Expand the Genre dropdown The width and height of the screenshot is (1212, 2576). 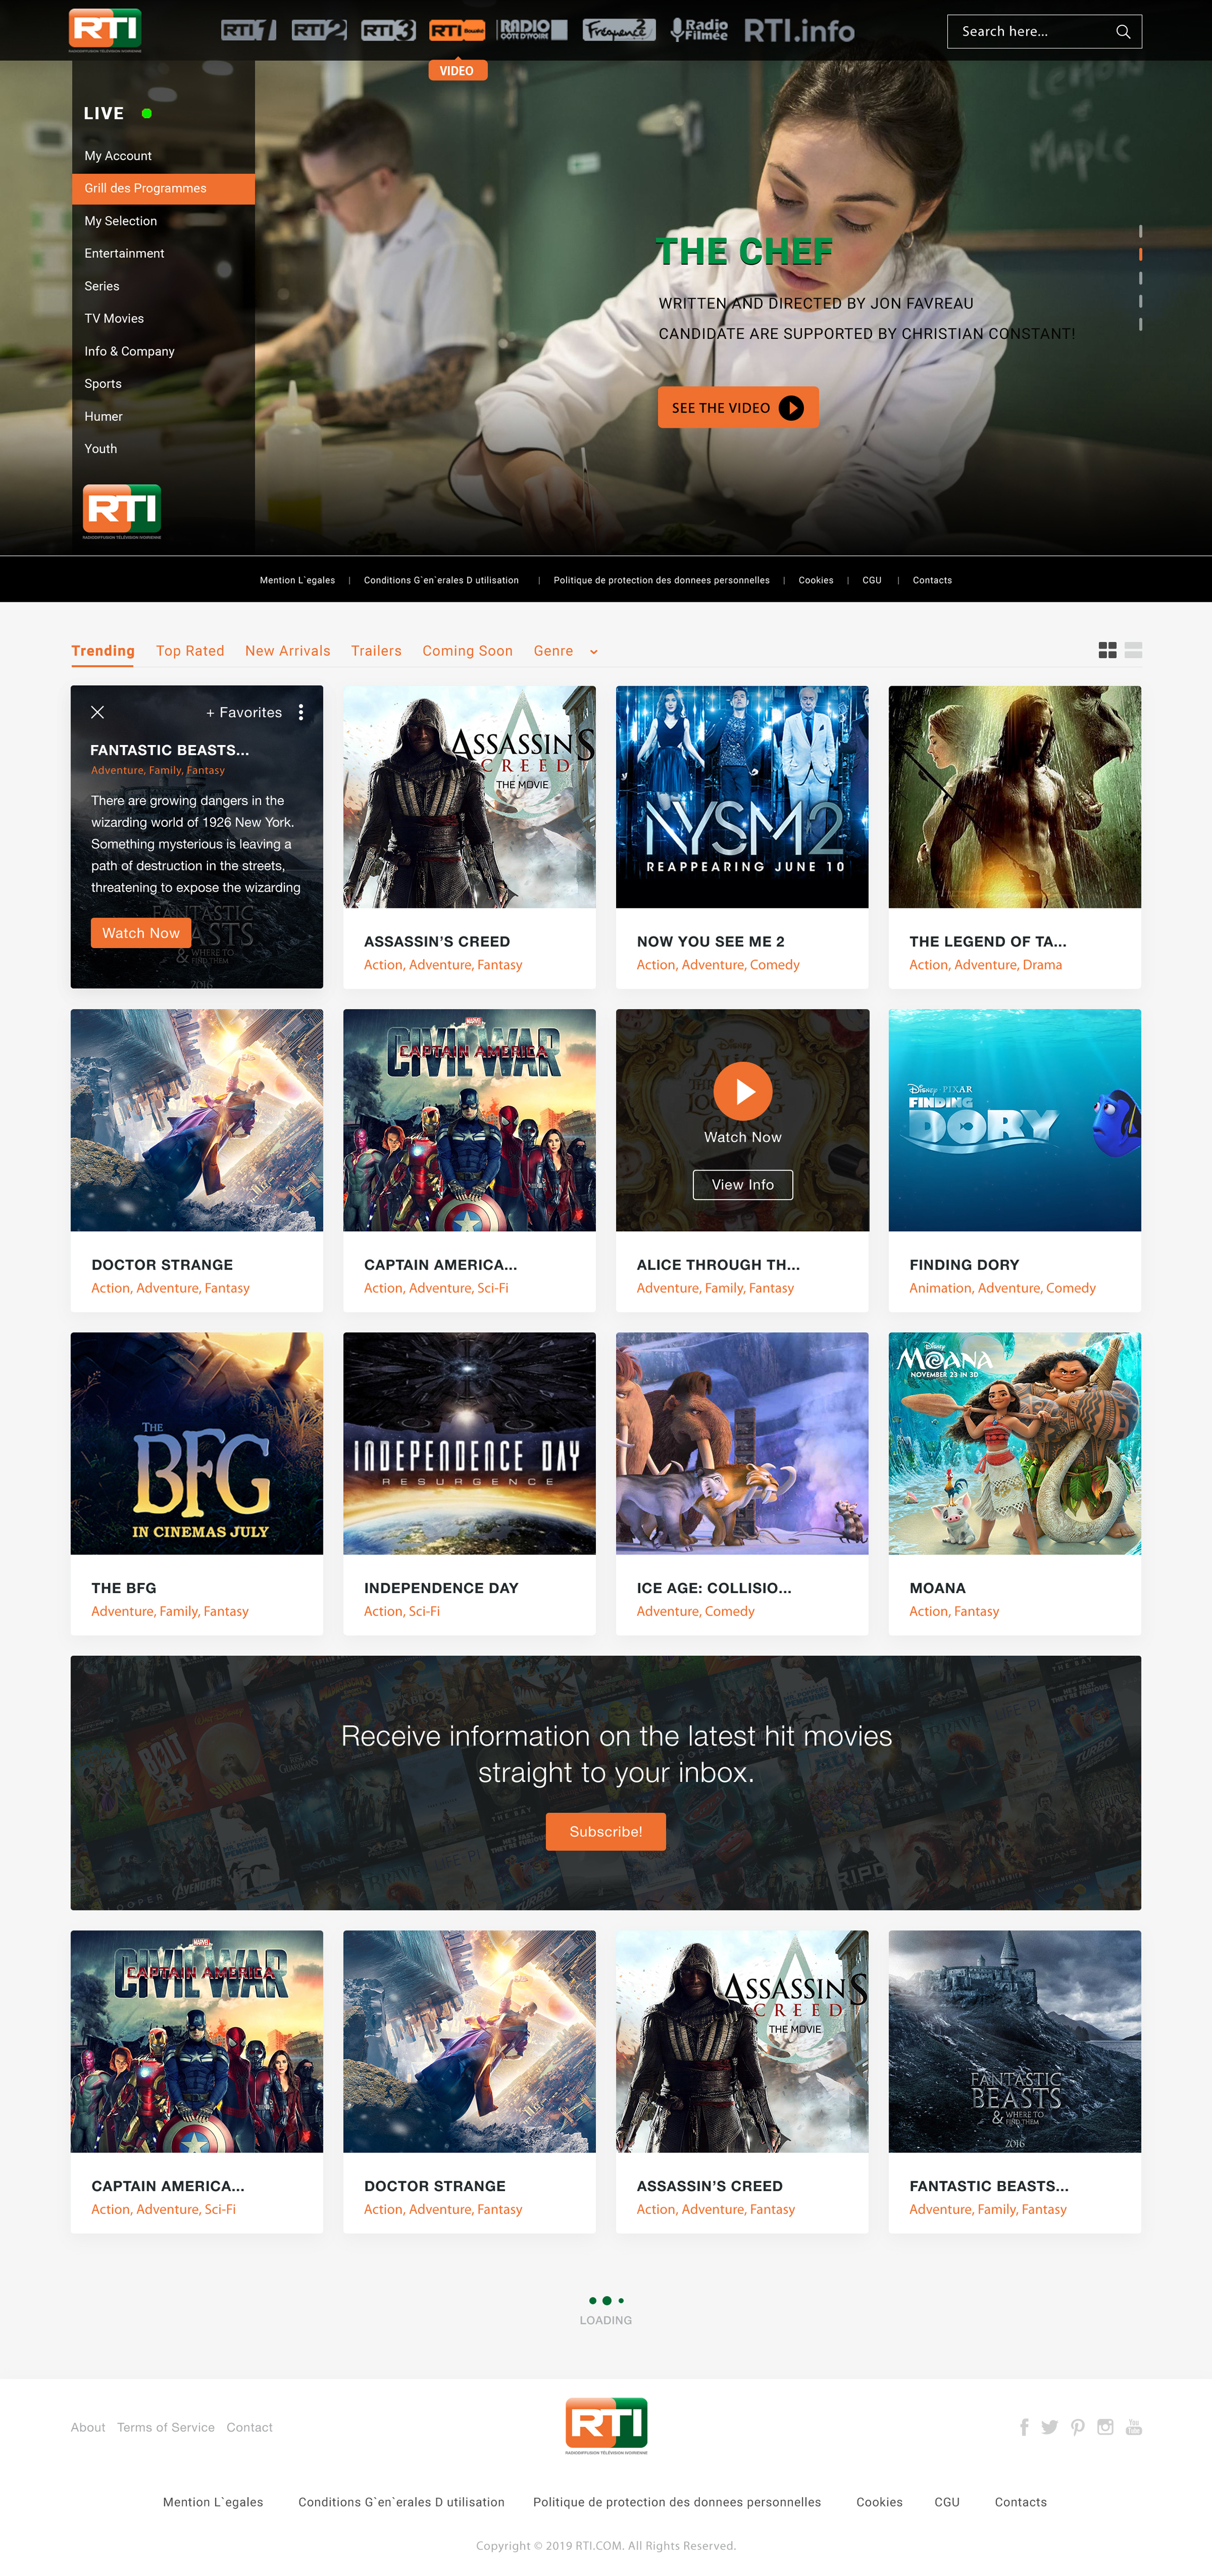(x=565, y=651)
